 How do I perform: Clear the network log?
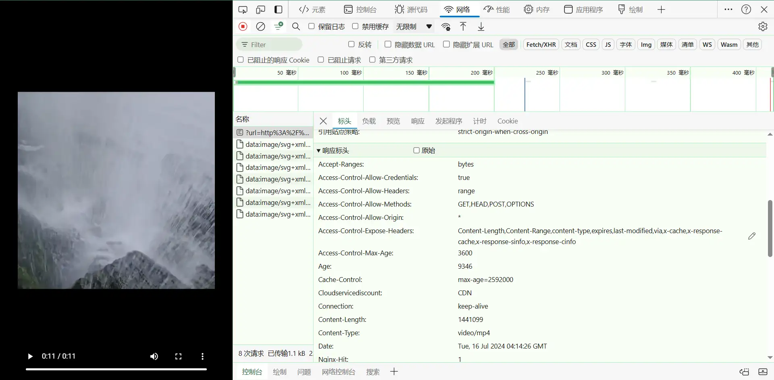[x=261, y=27]
